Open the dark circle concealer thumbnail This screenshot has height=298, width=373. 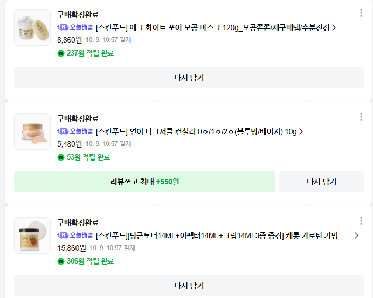coord(32,131)
